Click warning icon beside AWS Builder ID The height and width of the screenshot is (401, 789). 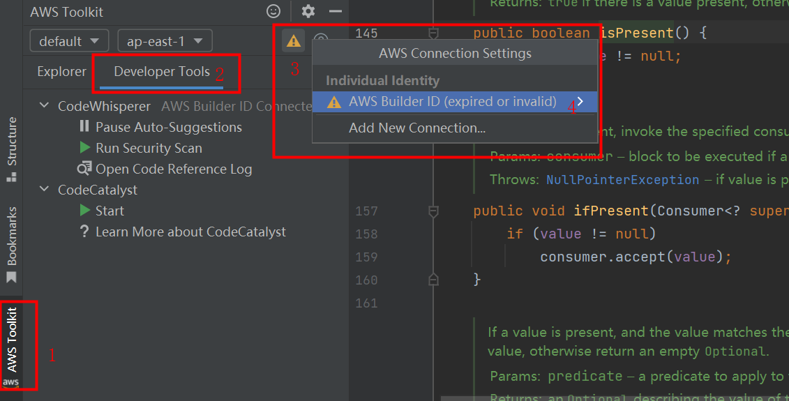(334, 102)
